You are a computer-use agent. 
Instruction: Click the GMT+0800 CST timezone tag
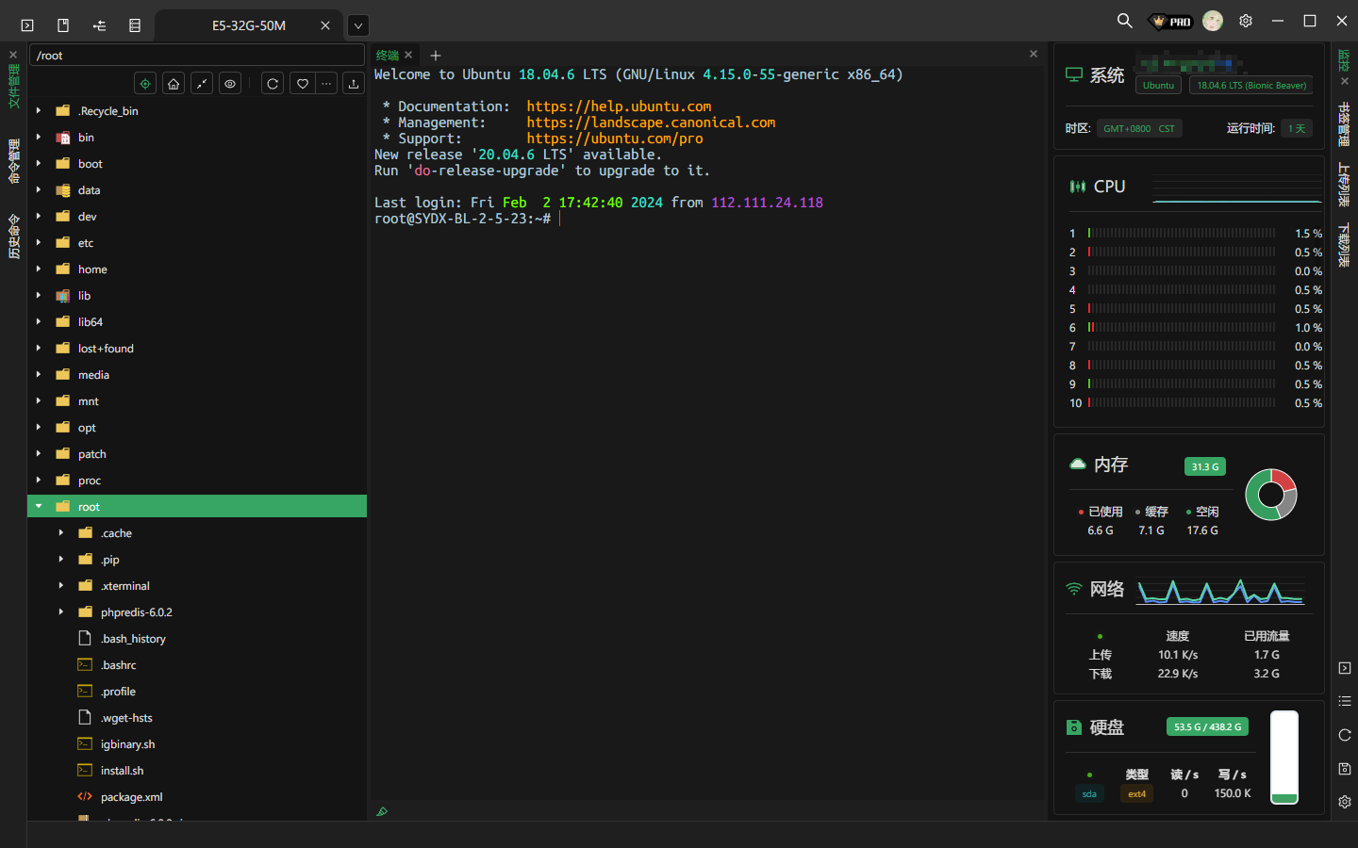[1139, 128]
